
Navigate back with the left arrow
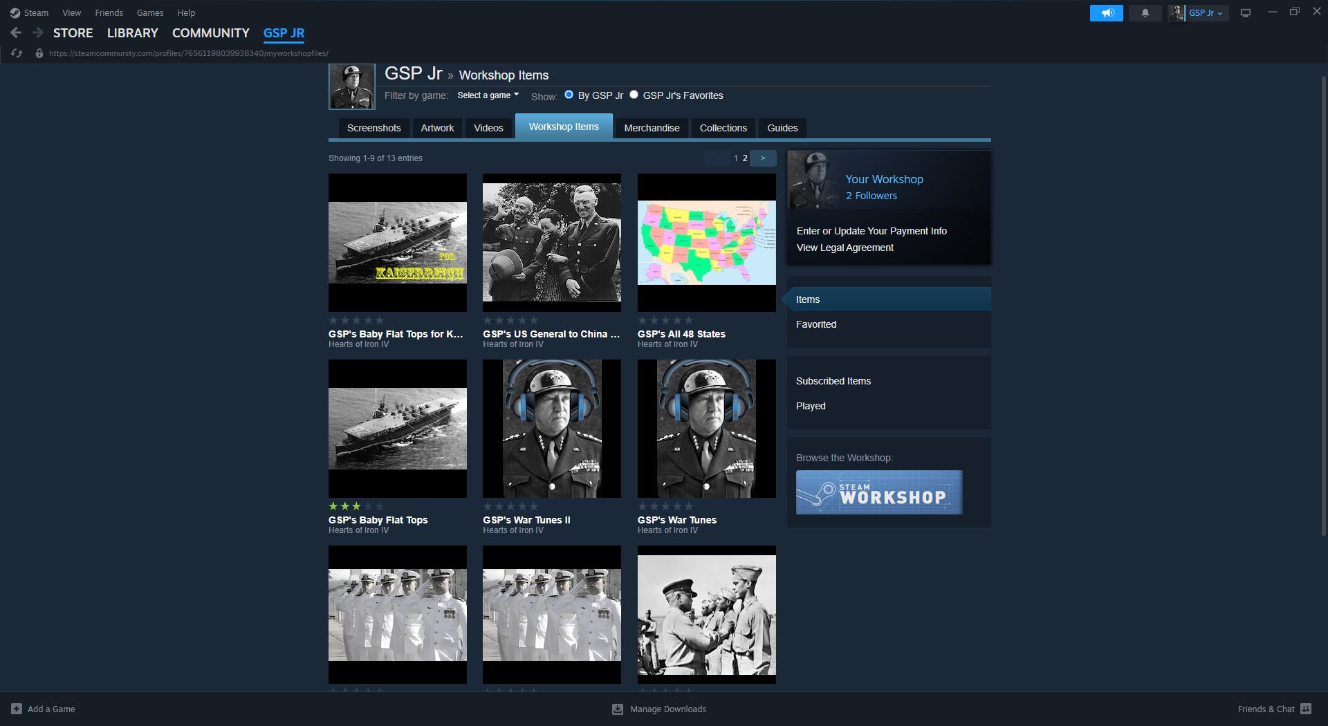(15, 32)
